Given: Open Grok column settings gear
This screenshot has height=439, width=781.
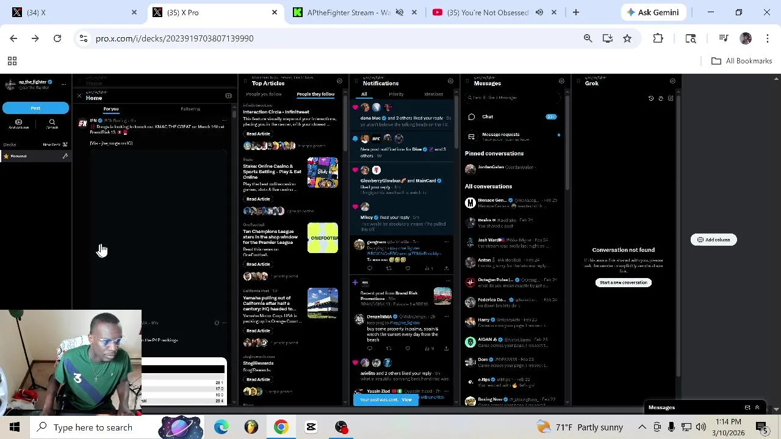Looking at the screenshot, I should pyautogui.click(x=673, y=81).
